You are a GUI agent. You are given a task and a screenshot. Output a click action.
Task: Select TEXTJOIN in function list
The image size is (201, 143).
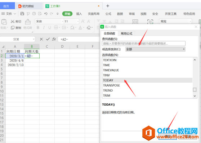[147, 60]
